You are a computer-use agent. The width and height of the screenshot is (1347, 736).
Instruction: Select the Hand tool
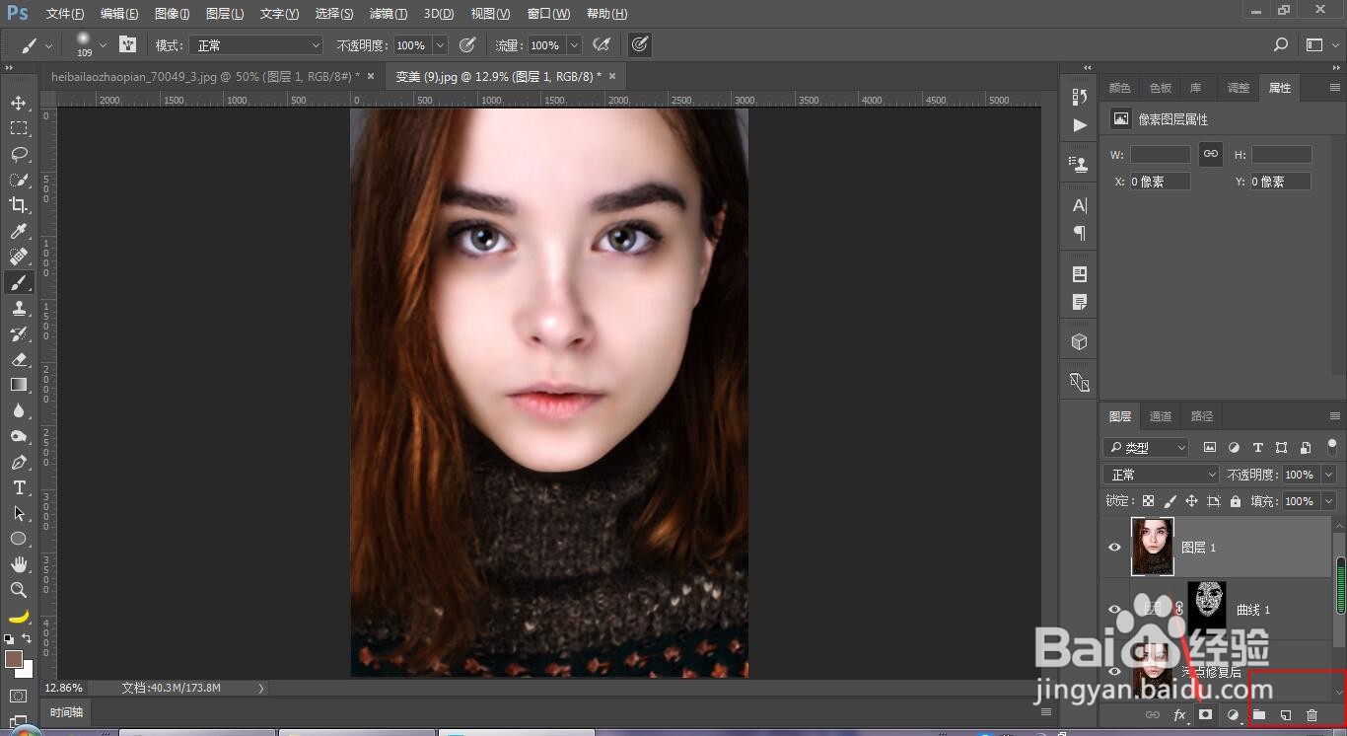tap(19, 564)
